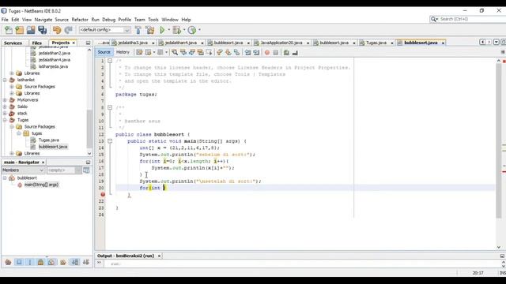Shift line left using editor toolbar
This screenshot has height=284, width=506.
click(247, 52)
